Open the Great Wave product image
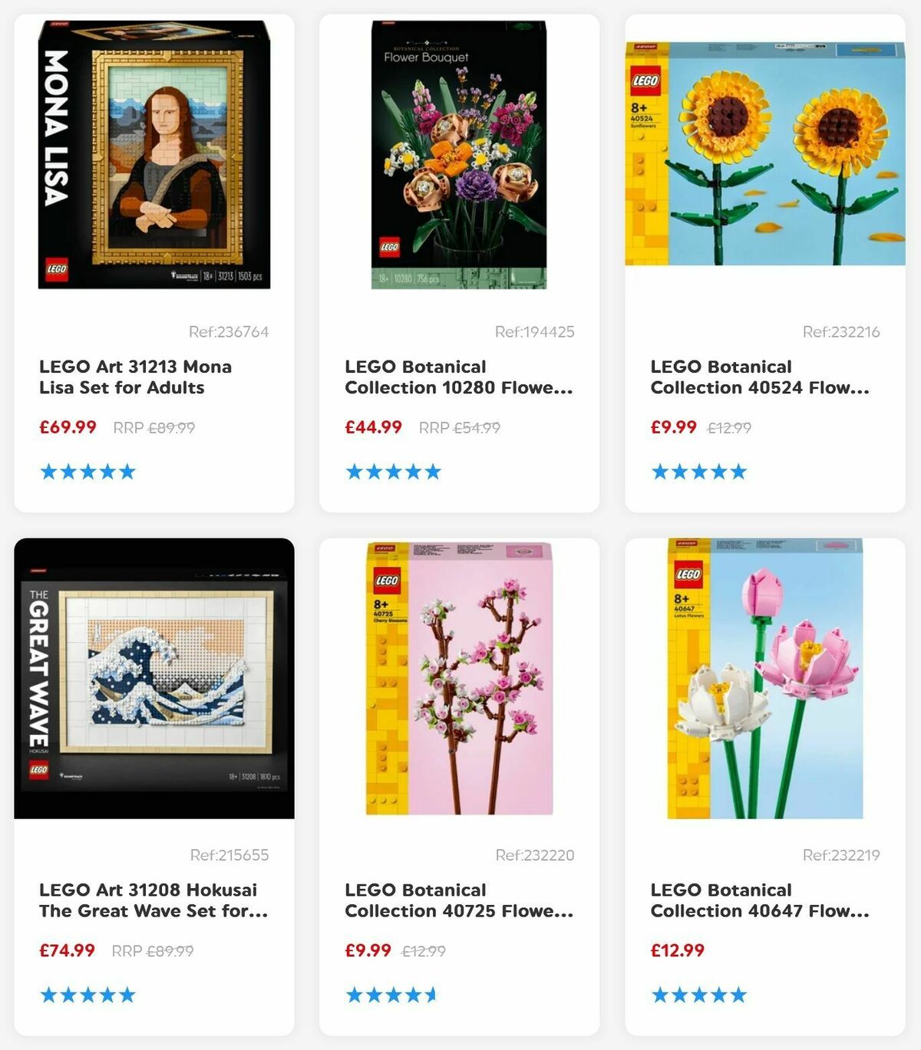This screenshot has width=921, height=1050. pos(154,679)
